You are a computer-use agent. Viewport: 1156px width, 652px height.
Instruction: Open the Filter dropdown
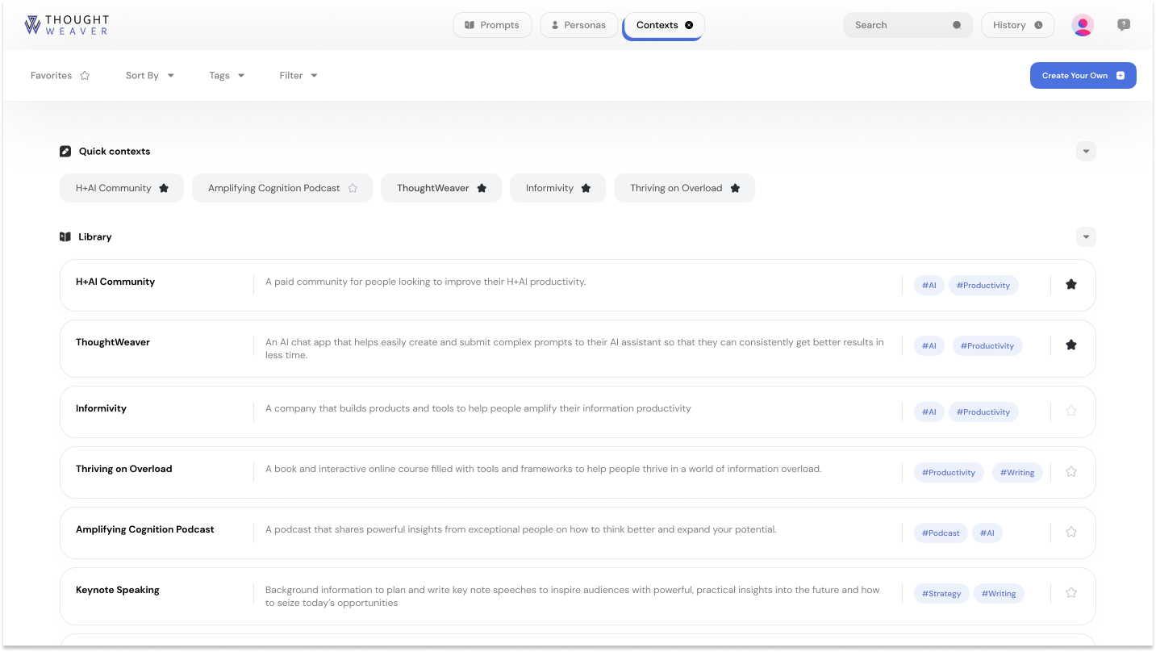click(x=298, y=76)
